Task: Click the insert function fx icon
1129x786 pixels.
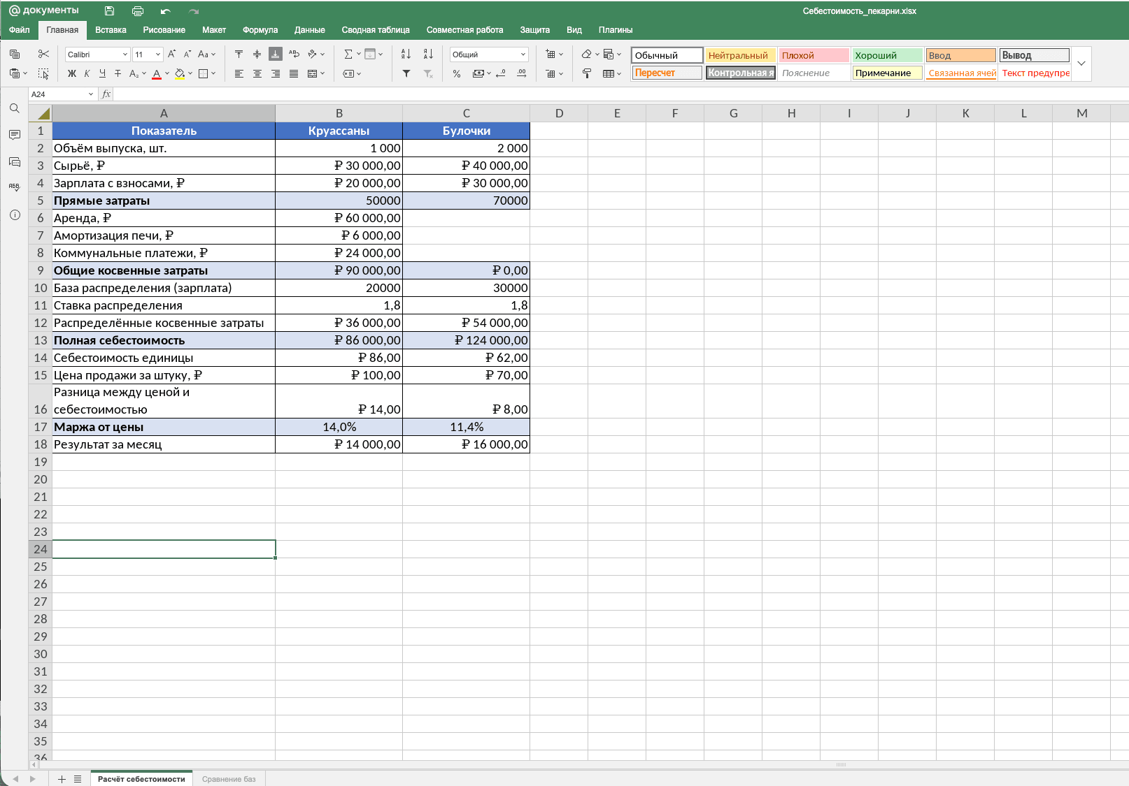Action: [x=106, y=94]
